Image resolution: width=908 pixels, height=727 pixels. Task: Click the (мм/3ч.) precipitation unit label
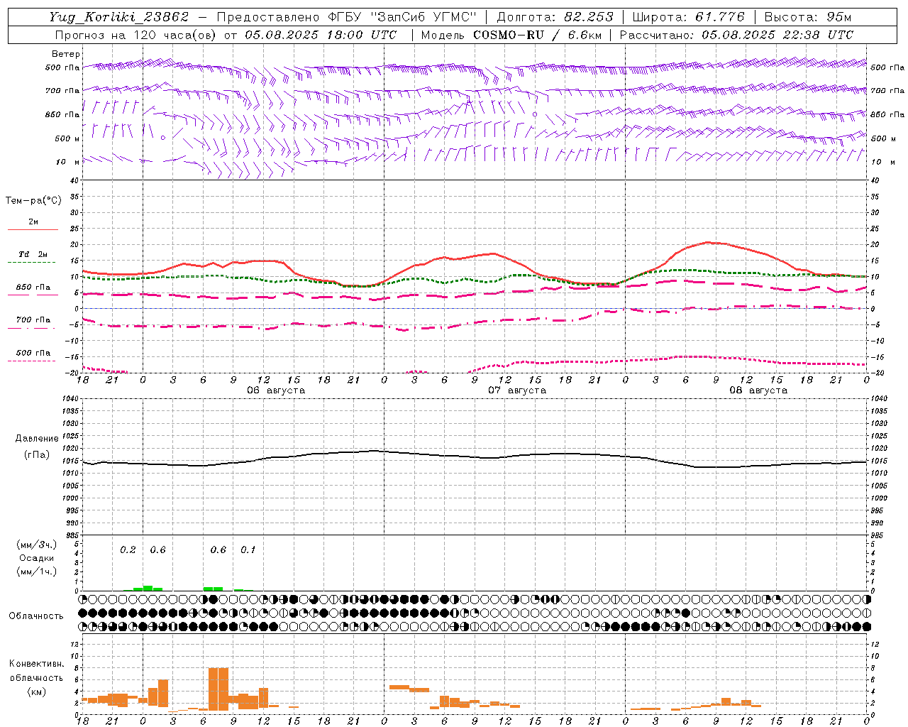[37, 545]
